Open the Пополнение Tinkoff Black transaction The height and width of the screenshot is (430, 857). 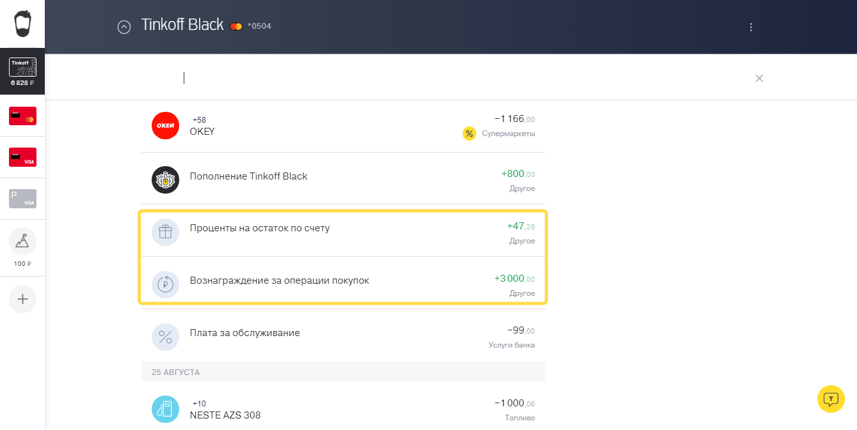click(x=343, y=179)
